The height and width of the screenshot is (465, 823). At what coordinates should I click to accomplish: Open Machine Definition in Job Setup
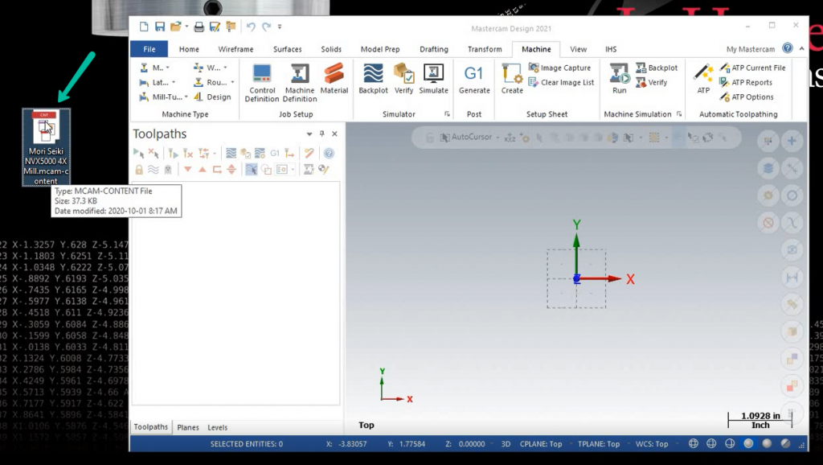[x=300, y=83]
